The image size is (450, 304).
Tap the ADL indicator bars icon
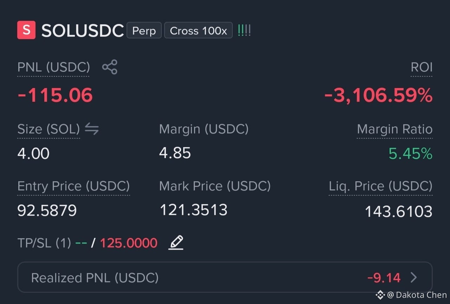[x=244, y=30]
